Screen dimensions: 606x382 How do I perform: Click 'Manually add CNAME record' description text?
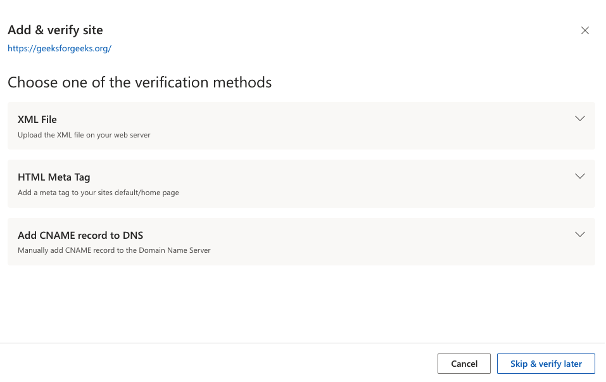coord(114,250)
